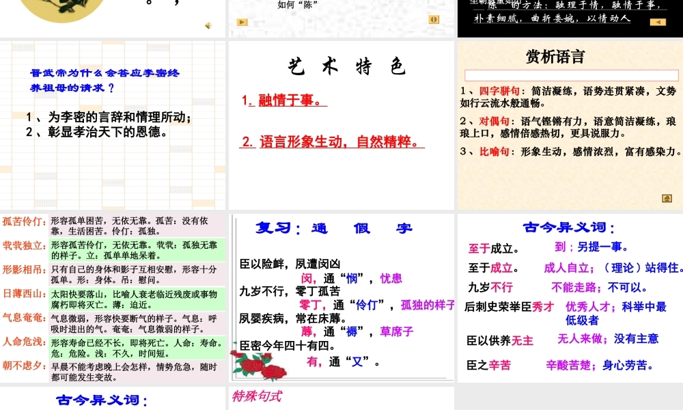Viewport: 683px width, 410px height.
Task: Click the purple word 忧患
Action: [391, 278]
